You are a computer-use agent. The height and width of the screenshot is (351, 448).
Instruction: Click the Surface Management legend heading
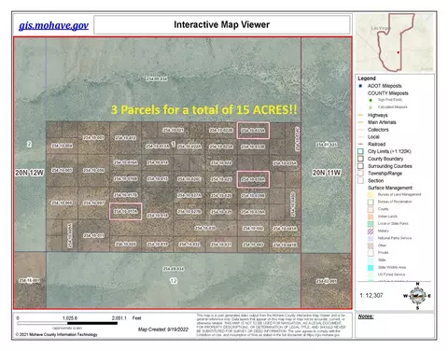390,188
